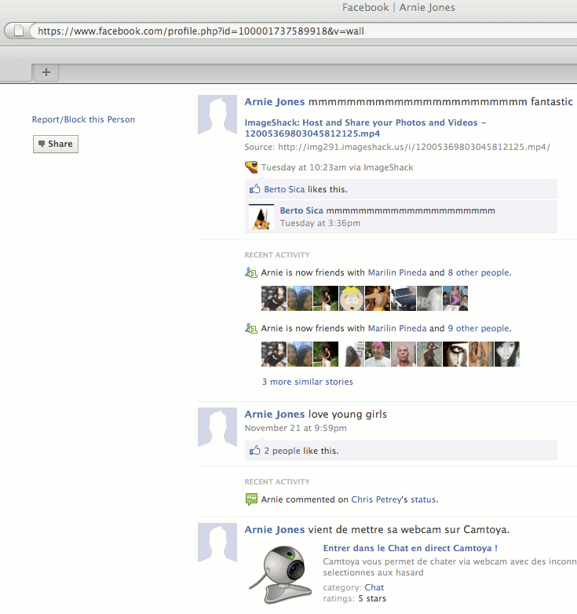Open the 2 people link
This screenshot has width=577, height=614.
[x=283, y=451]
